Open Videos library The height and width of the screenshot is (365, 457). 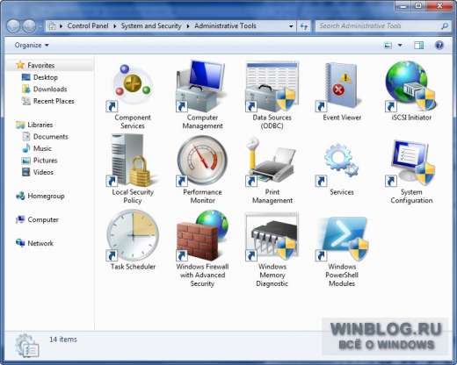tap(43, 172)
